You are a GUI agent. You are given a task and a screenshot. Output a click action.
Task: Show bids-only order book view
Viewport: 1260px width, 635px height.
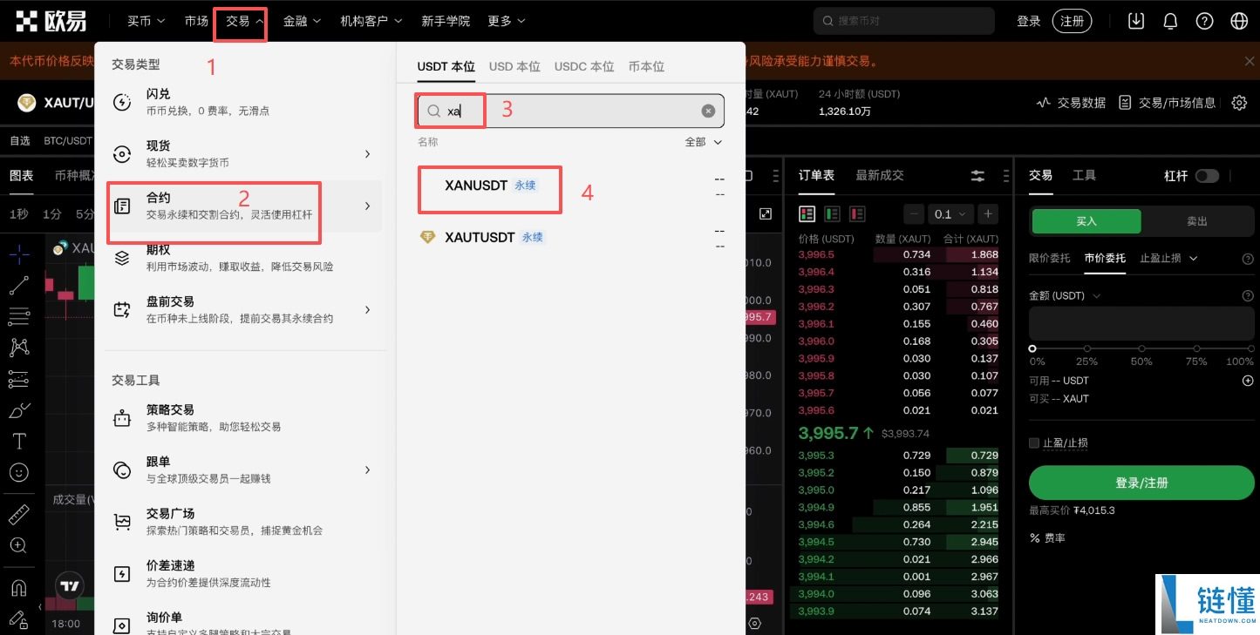pyautogui.click(x=832, y=213)
